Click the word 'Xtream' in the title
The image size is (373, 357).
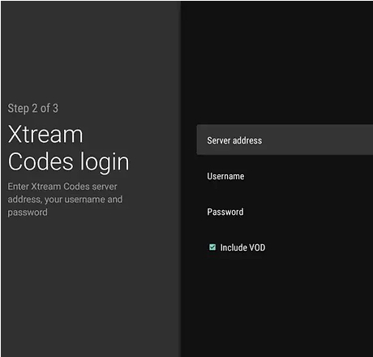(45, 134)
